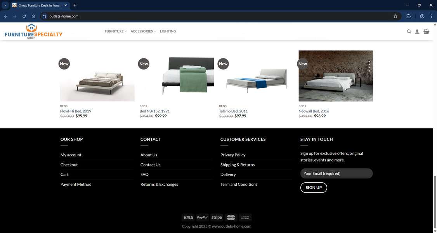Open the tab search dropdown arrow
Viewport: 437px width, 233px height.
point(5,5)
